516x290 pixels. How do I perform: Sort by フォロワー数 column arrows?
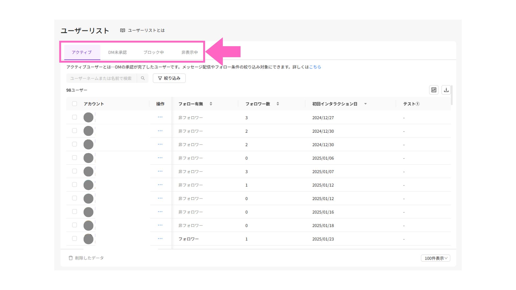pos(278,104)
